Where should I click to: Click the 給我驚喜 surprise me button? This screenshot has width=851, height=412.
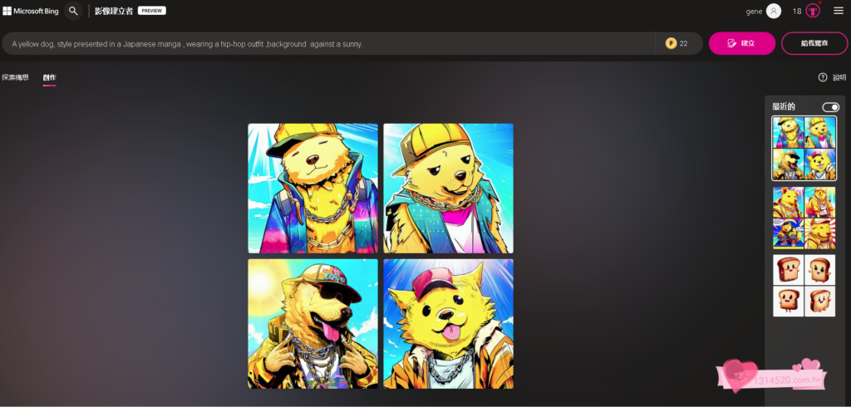[814, 43]
